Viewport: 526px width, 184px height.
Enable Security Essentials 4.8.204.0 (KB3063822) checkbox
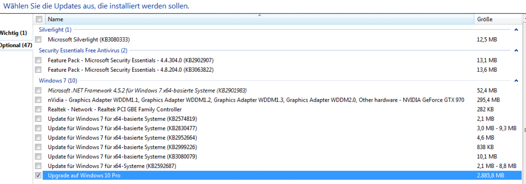(38, 70)
